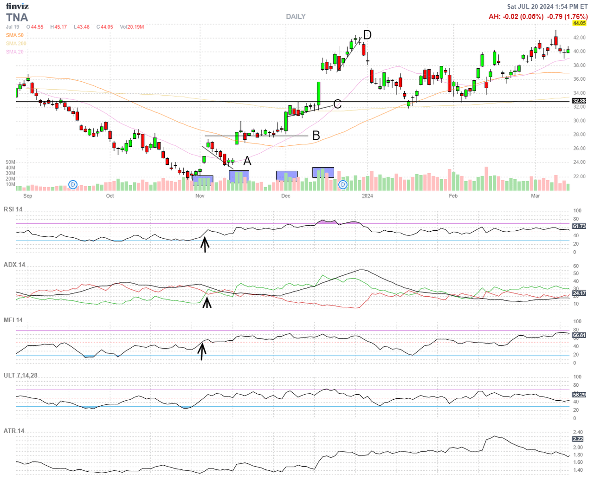Click the 50M volume axis label

point(10,162)
